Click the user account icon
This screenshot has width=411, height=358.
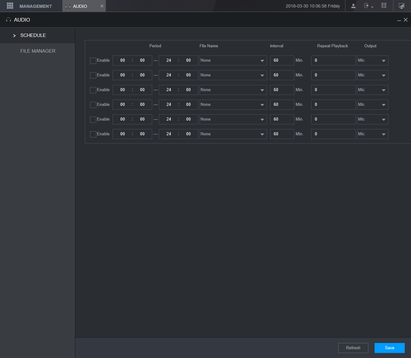[353, 6]
